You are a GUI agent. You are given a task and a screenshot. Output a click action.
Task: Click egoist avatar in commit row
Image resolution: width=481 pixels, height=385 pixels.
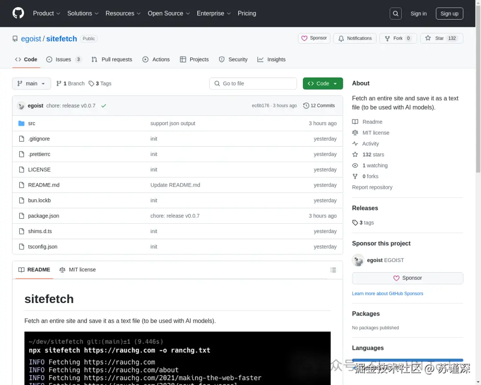21,106
